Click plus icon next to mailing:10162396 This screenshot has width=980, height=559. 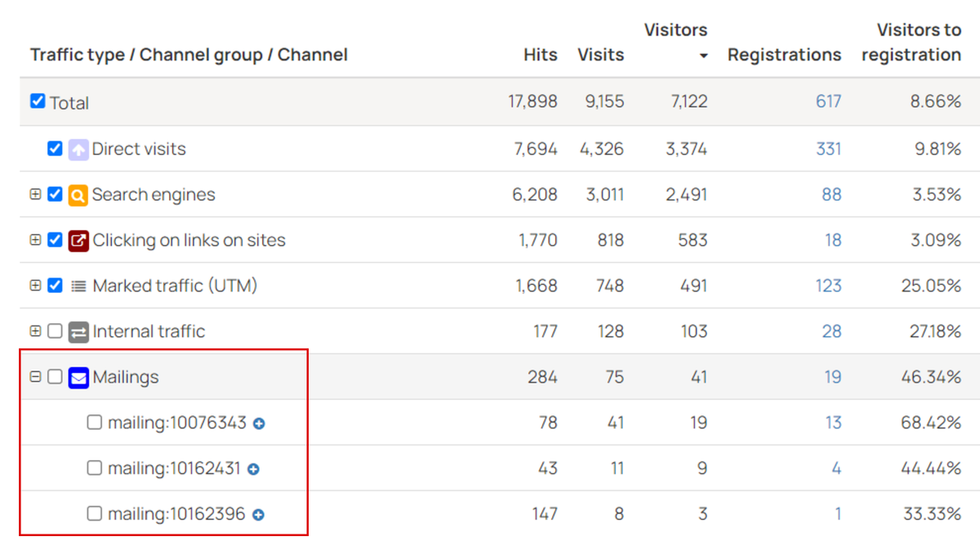click(x=258, y=515)
